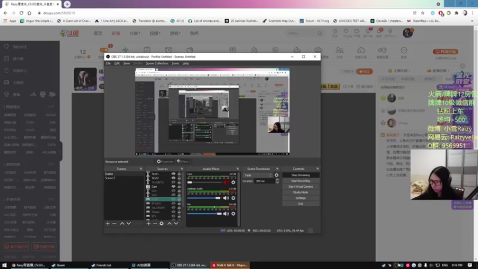This screenshot has width=478, height=269.
Task: Move the scene up with the Scenes up arrow
Action: tap(122, 224)
